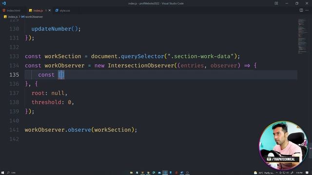
Task: Click the presenter webcam thumbnail
Action: pyautogui.click(x=283, y=145)
